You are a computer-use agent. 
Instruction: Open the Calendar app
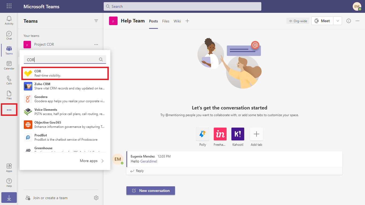(x=9, y=65)
